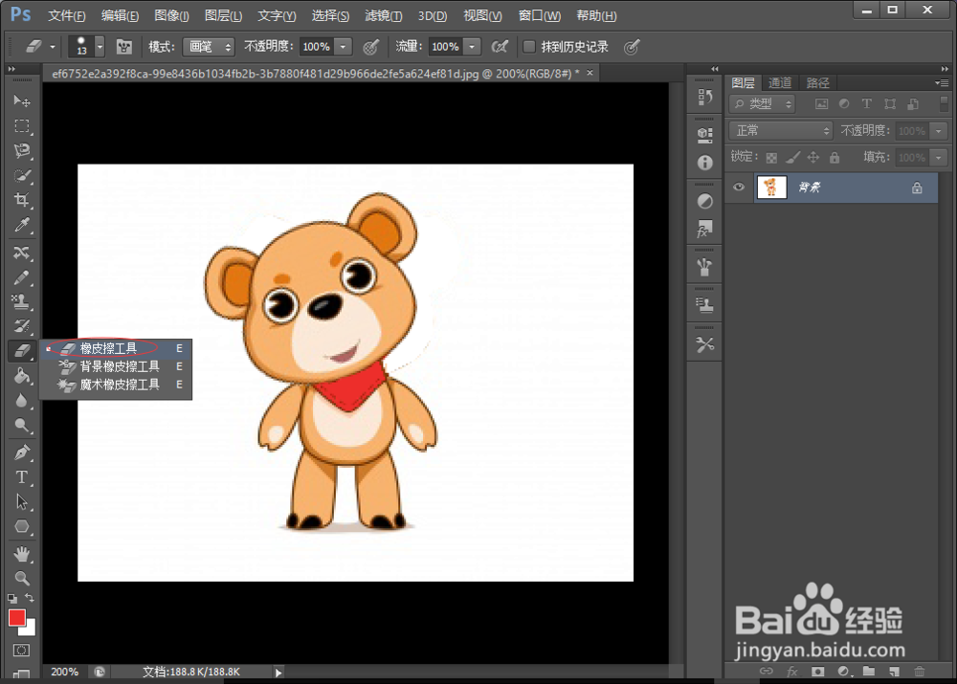Viewport: 957px width, 684px height.
Task: Toggle lock all
Action: (835, 158)
